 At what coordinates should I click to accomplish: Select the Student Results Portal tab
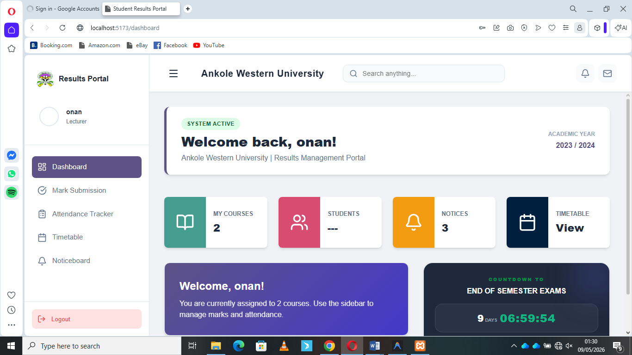pyautogui.click(x=141, y=9)
